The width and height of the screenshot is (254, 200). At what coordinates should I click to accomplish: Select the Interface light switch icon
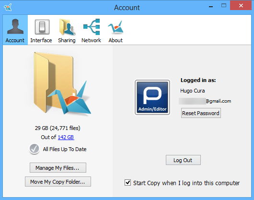[x=42, y=27]
